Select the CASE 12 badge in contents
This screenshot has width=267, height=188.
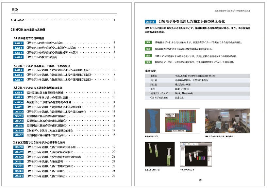[x=18, y=112]
